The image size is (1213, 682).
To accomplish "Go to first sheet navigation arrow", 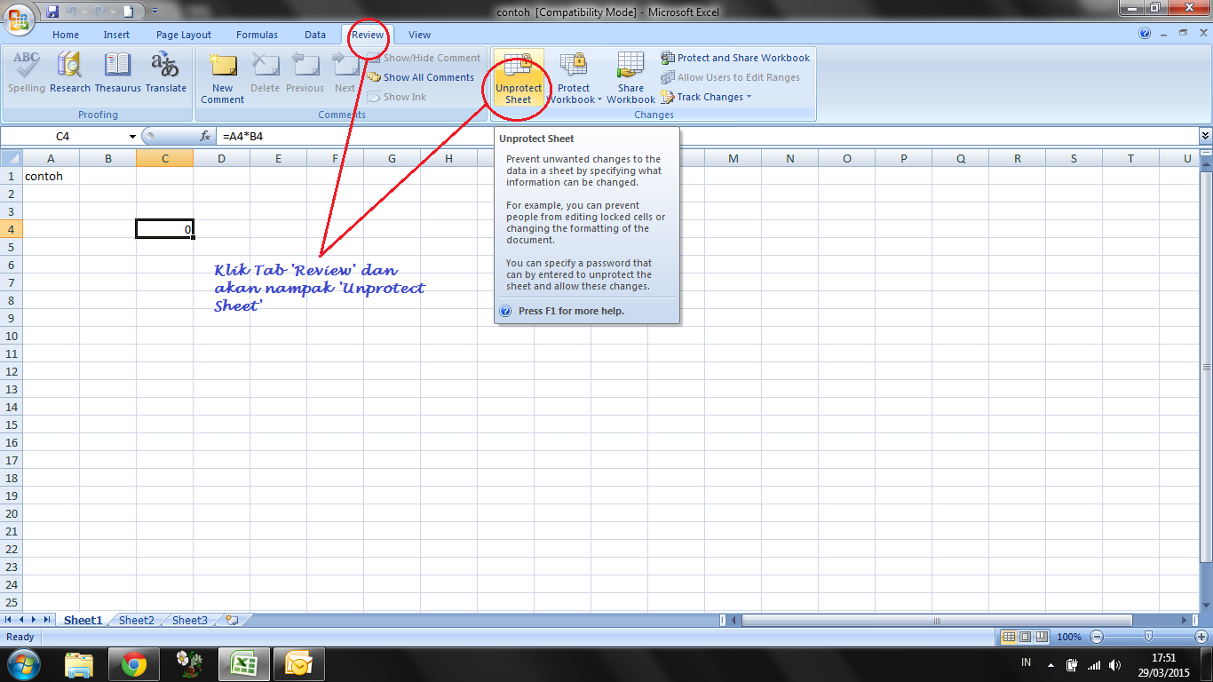I will 9,620.
